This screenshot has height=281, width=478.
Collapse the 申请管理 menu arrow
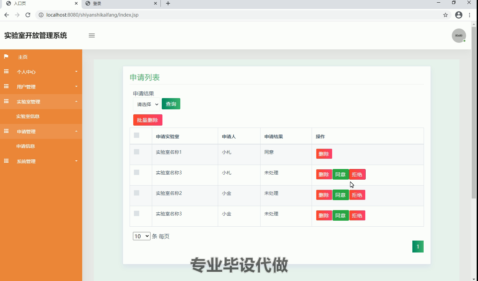pyautogui.click(x=76, y=131)
